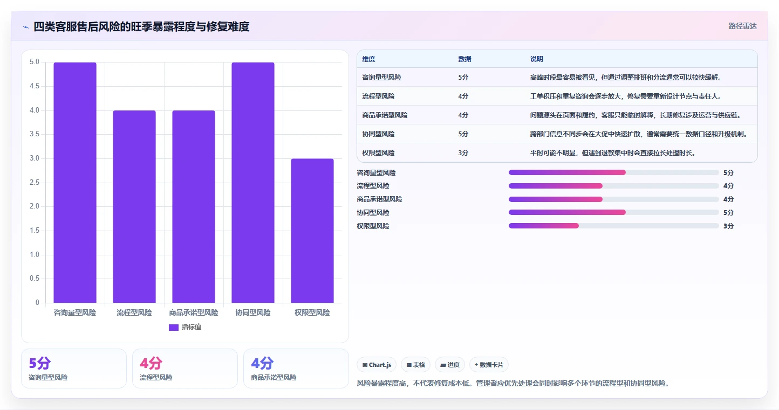
Task: Click the 咨询量型风险 x-axis label
Action: point(75,312)
